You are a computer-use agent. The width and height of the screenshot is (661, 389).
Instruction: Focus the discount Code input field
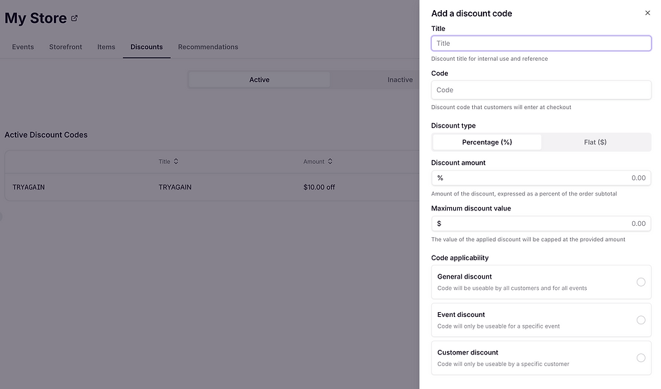click(541, 90)
